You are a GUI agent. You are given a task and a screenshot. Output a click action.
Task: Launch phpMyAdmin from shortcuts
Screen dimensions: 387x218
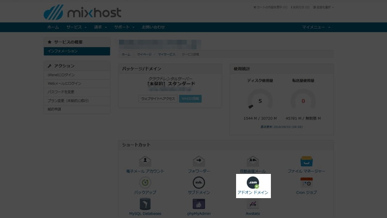click(199, 204)
